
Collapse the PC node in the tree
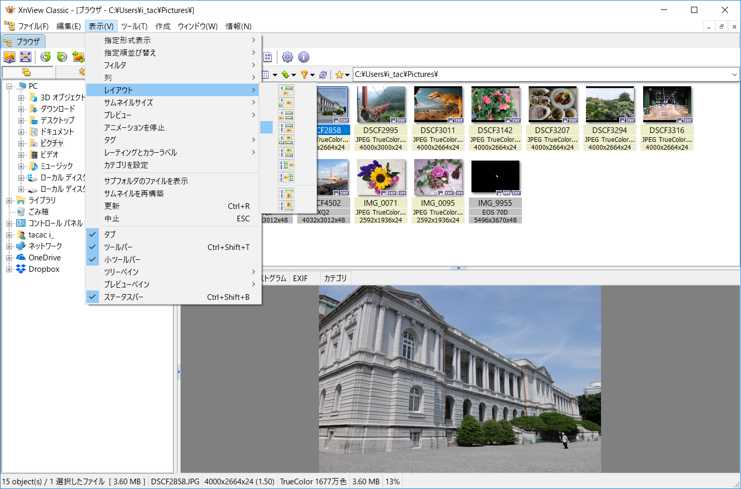click(9, 86)
